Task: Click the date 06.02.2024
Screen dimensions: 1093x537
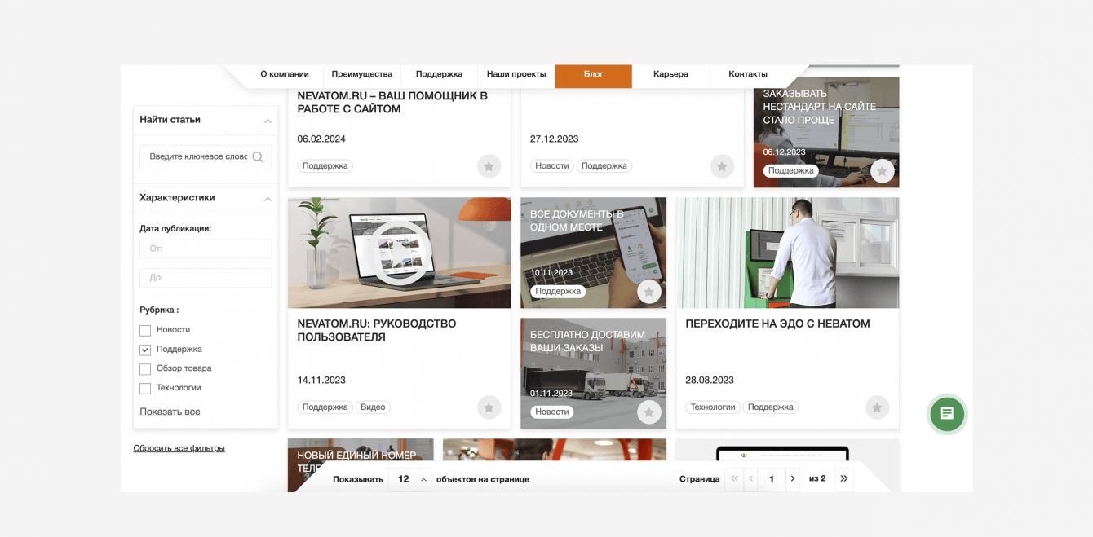Action: click(x=321, y=139)
